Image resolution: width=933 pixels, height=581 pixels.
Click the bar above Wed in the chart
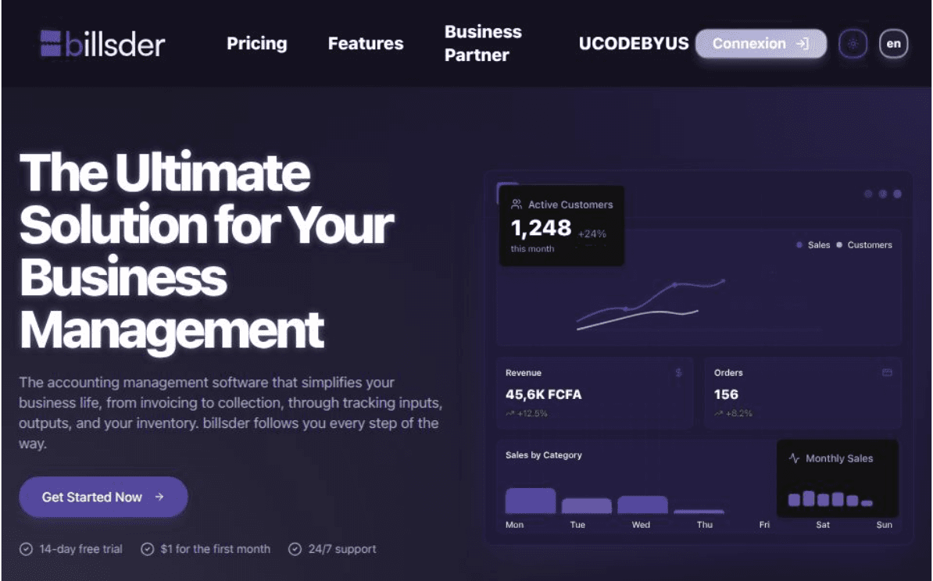coord(642,504)
